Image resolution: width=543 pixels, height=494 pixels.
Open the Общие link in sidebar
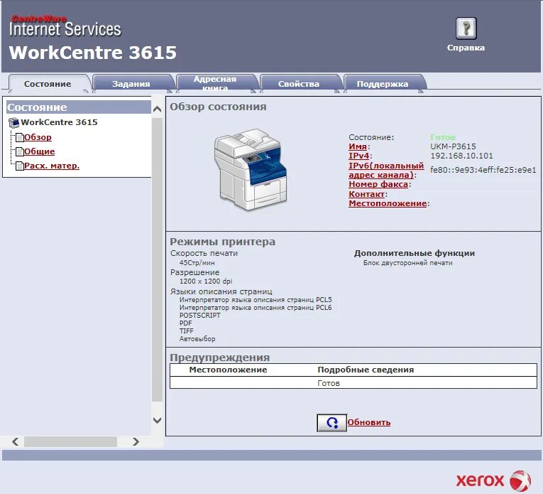[40, 151]
